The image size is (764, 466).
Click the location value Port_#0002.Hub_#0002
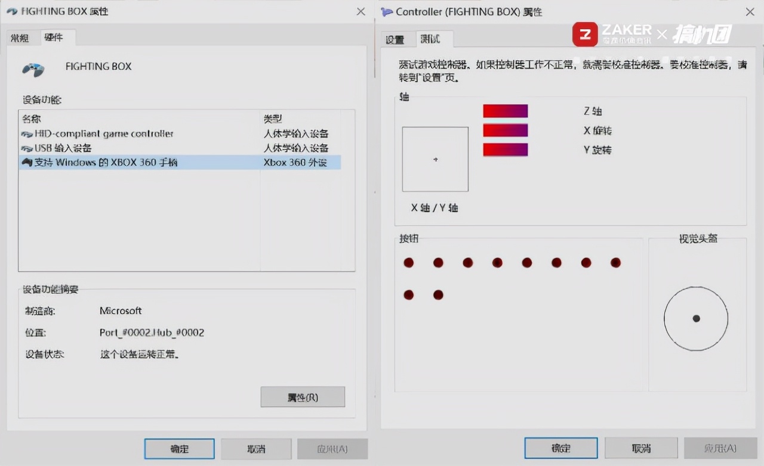point(152,333)
